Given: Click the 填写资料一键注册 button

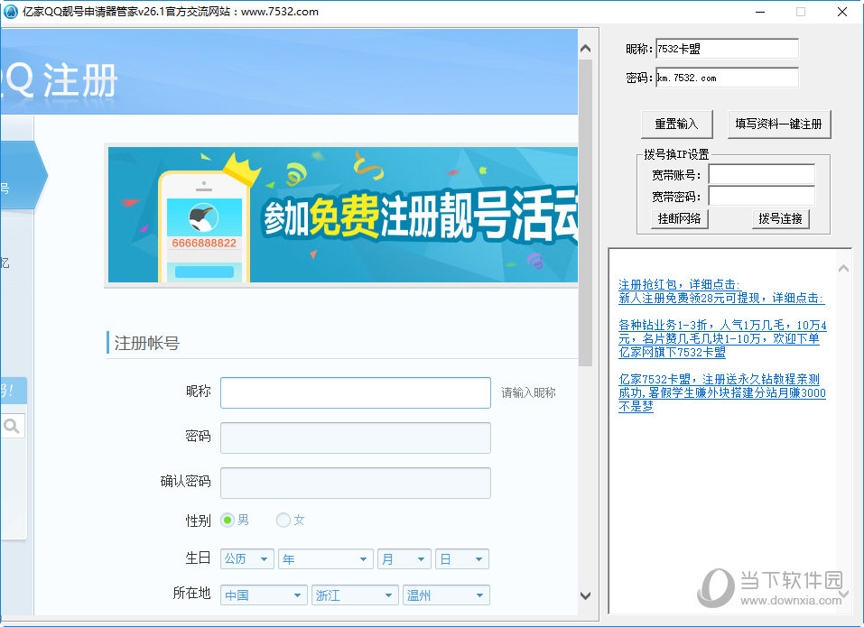Looking at the screenshot, I should pyautogui.click(x=778, y=124).
